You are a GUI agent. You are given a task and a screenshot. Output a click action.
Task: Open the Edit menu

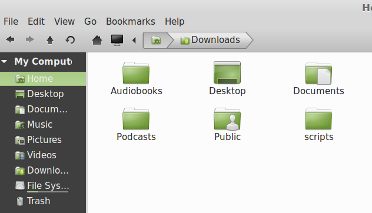[x=36, y=22]
